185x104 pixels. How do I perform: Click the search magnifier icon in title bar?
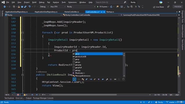[125, 2]
